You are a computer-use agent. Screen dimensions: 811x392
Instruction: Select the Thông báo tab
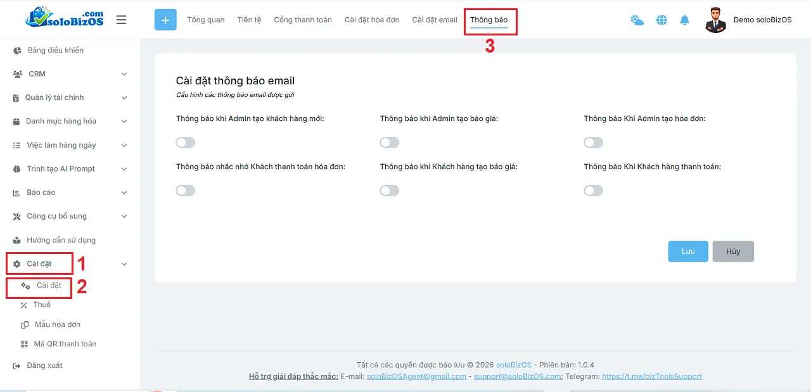pos(489,20)
